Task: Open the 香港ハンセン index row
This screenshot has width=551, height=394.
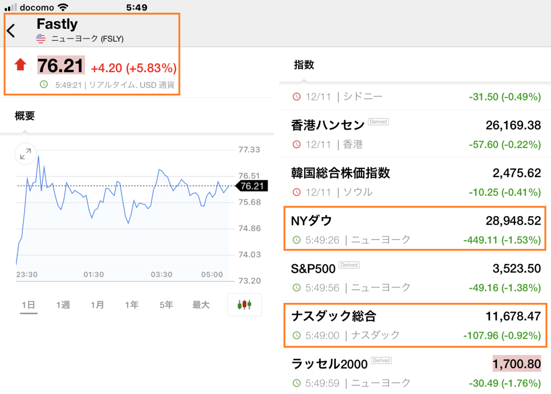Action: (x=416, y=133)
